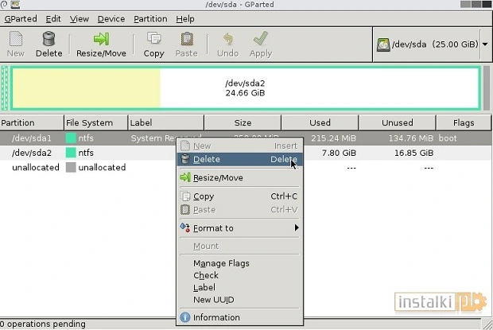
Task: Click the Paste clipboard toolbar icon
Action: pos(186,39)
